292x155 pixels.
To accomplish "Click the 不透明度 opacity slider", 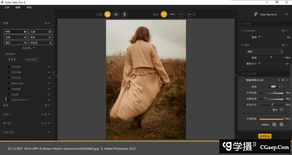I will coord(271,119).
